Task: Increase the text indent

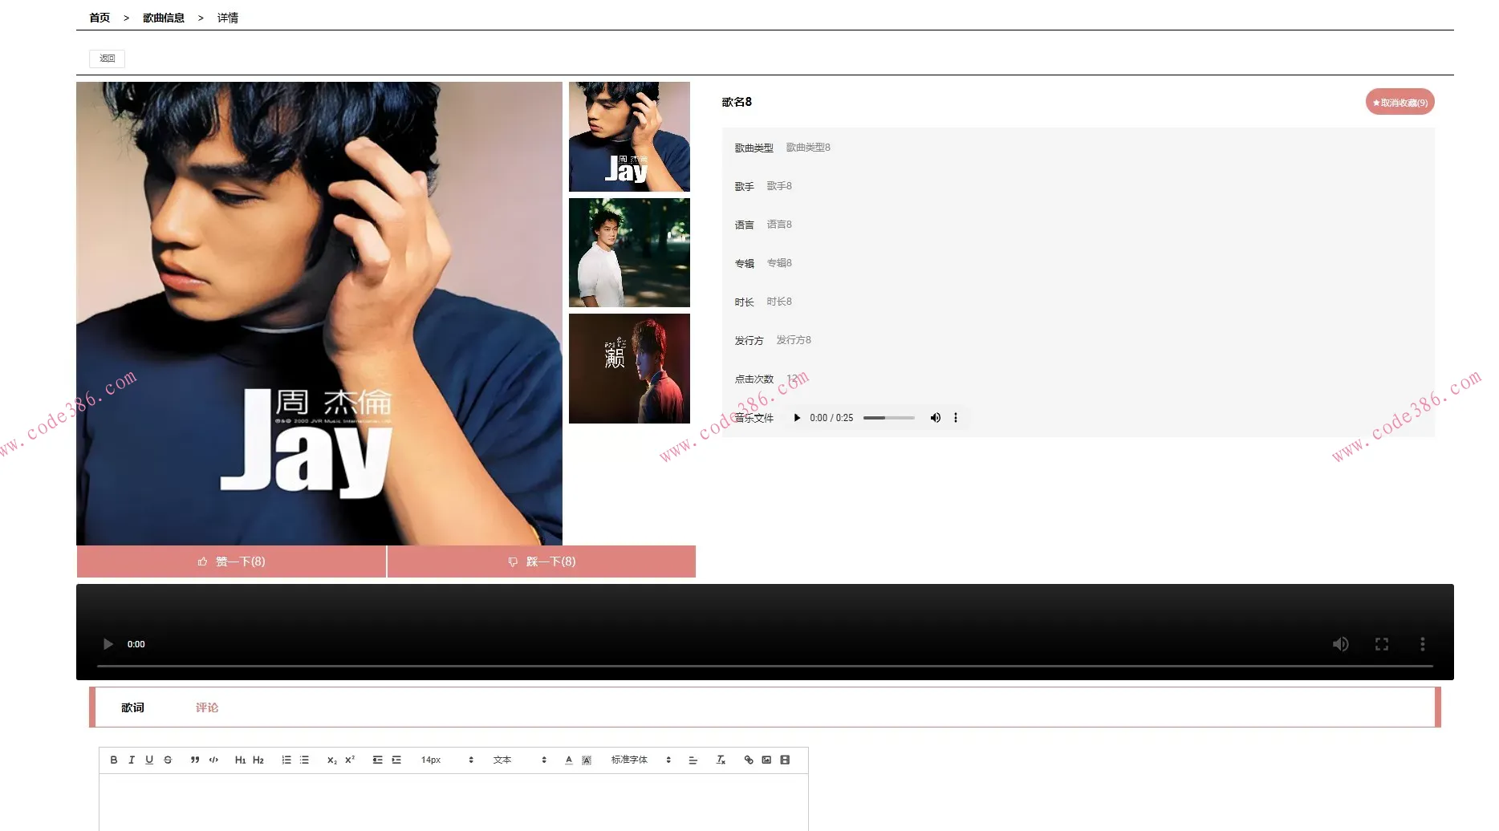Action: tap(396, 760)
